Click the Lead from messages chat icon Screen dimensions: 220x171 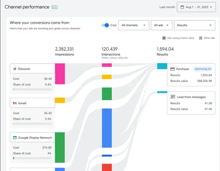click(x=173, y=97)
